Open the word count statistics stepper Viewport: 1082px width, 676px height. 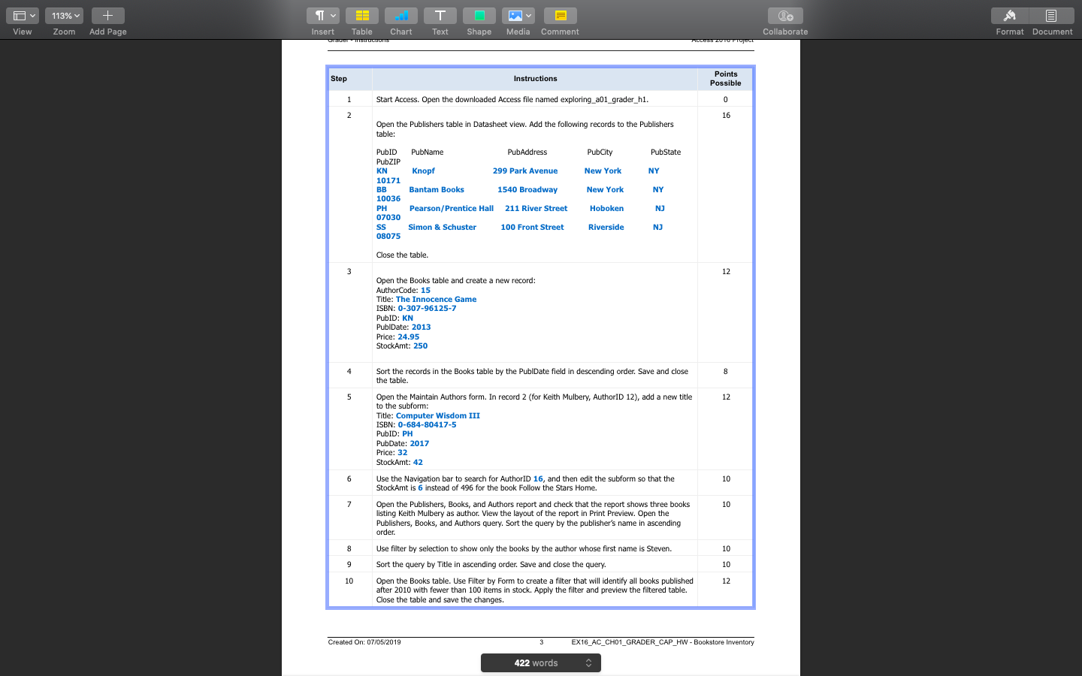point(587,662)
